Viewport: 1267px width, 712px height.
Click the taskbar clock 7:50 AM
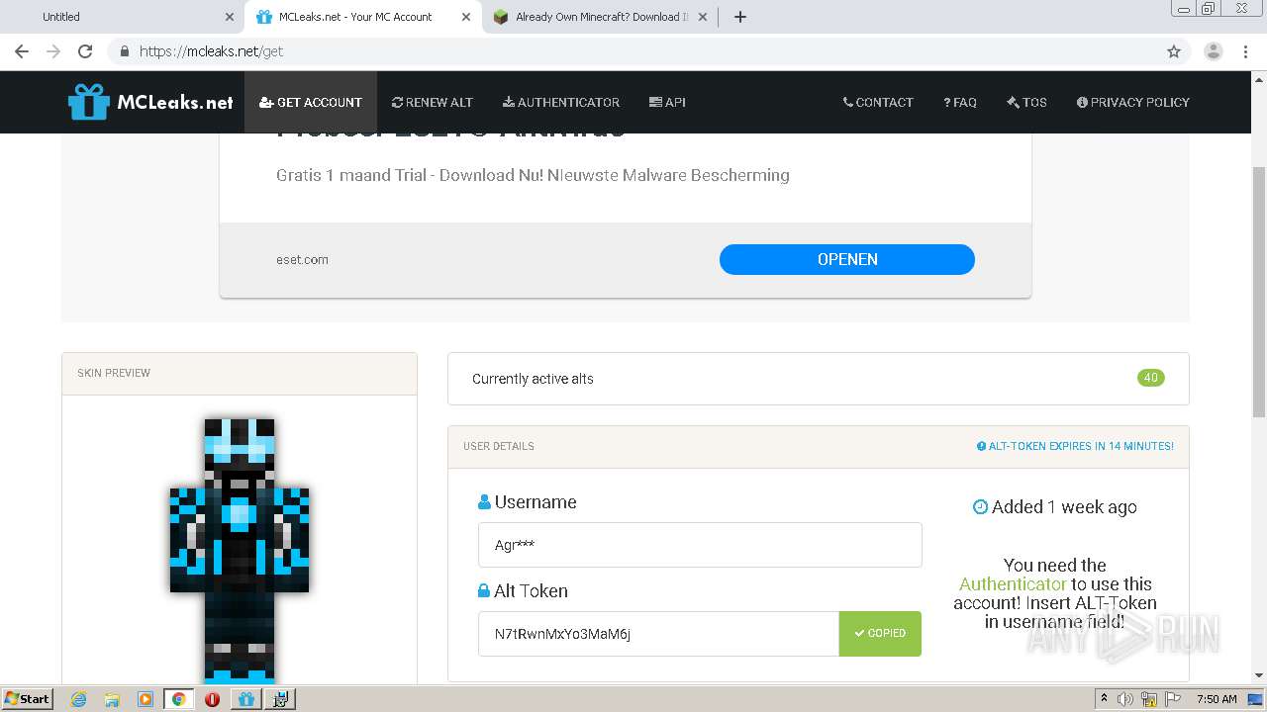click(x=1217, y=699)
